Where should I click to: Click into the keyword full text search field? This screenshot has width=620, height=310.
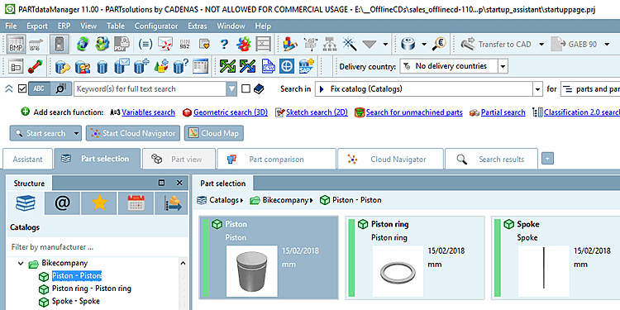pos(150,89)
